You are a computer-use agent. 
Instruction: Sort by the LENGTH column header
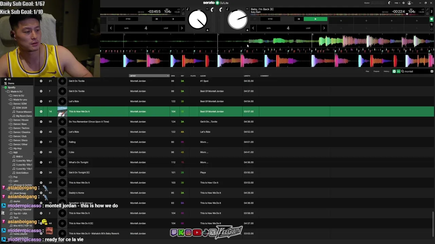(x=247, y=76)
